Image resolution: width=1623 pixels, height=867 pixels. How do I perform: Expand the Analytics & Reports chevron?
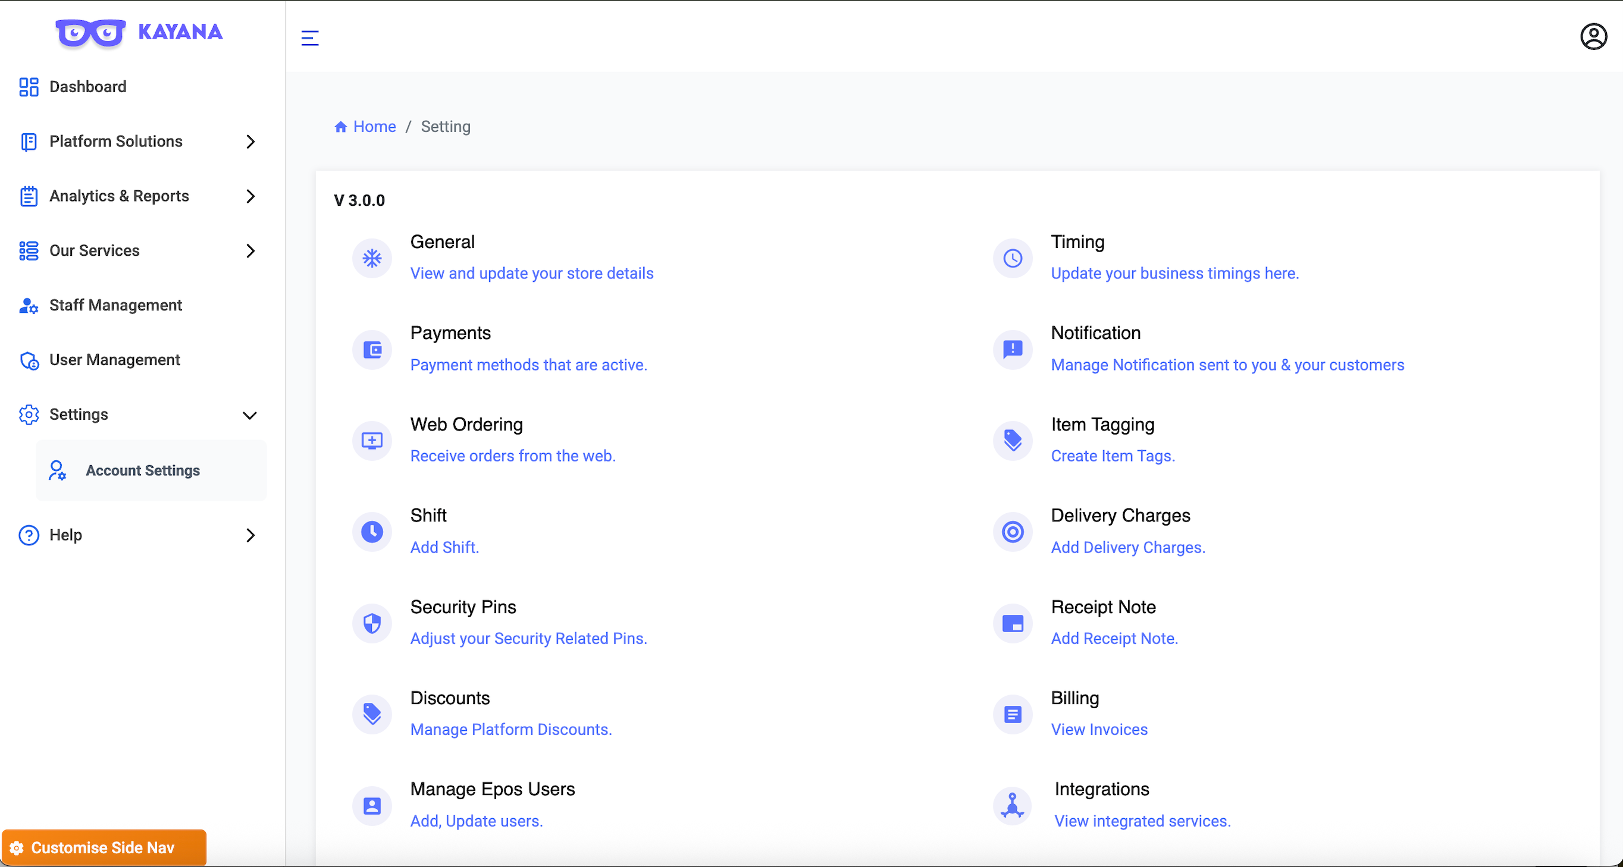250,196
